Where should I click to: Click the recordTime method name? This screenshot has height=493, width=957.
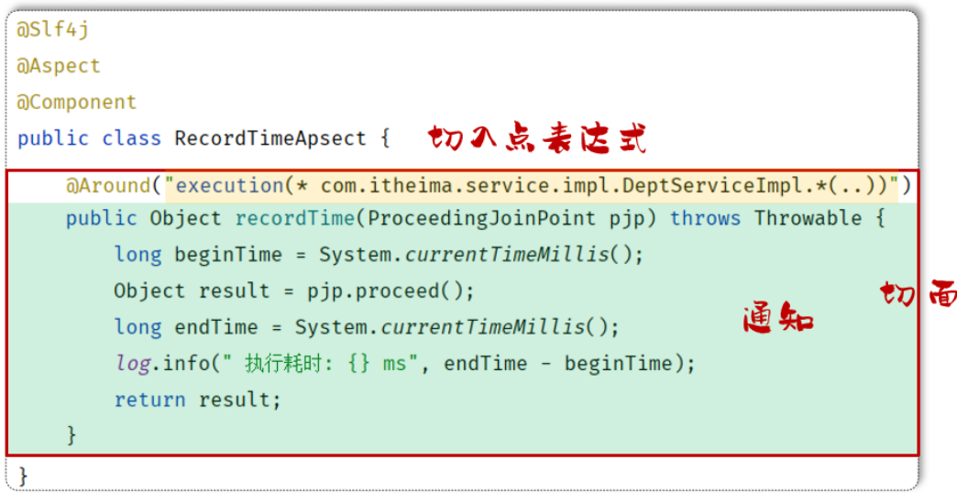point(295,218)
